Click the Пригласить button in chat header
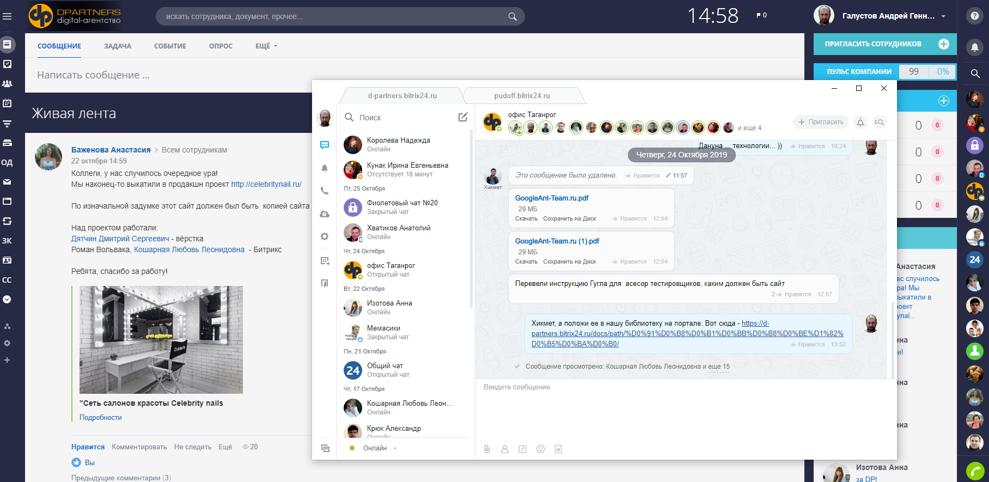This screenshot has width=989, height=482. click(821, 122)
